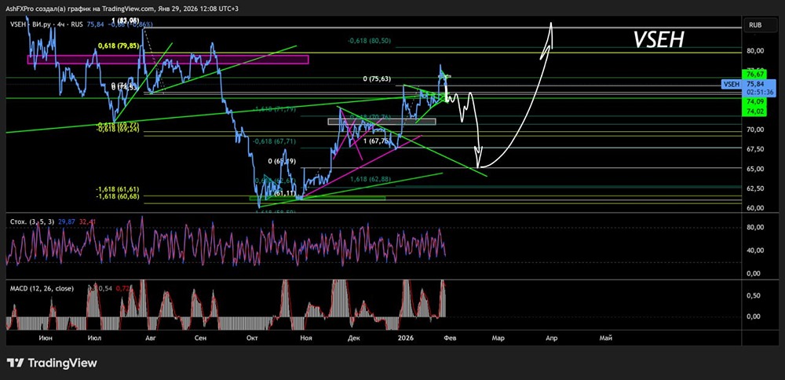This screenshot has height=380, width=785.
Task: Select the magenta resistance zone rectangle
Action: 168,60
